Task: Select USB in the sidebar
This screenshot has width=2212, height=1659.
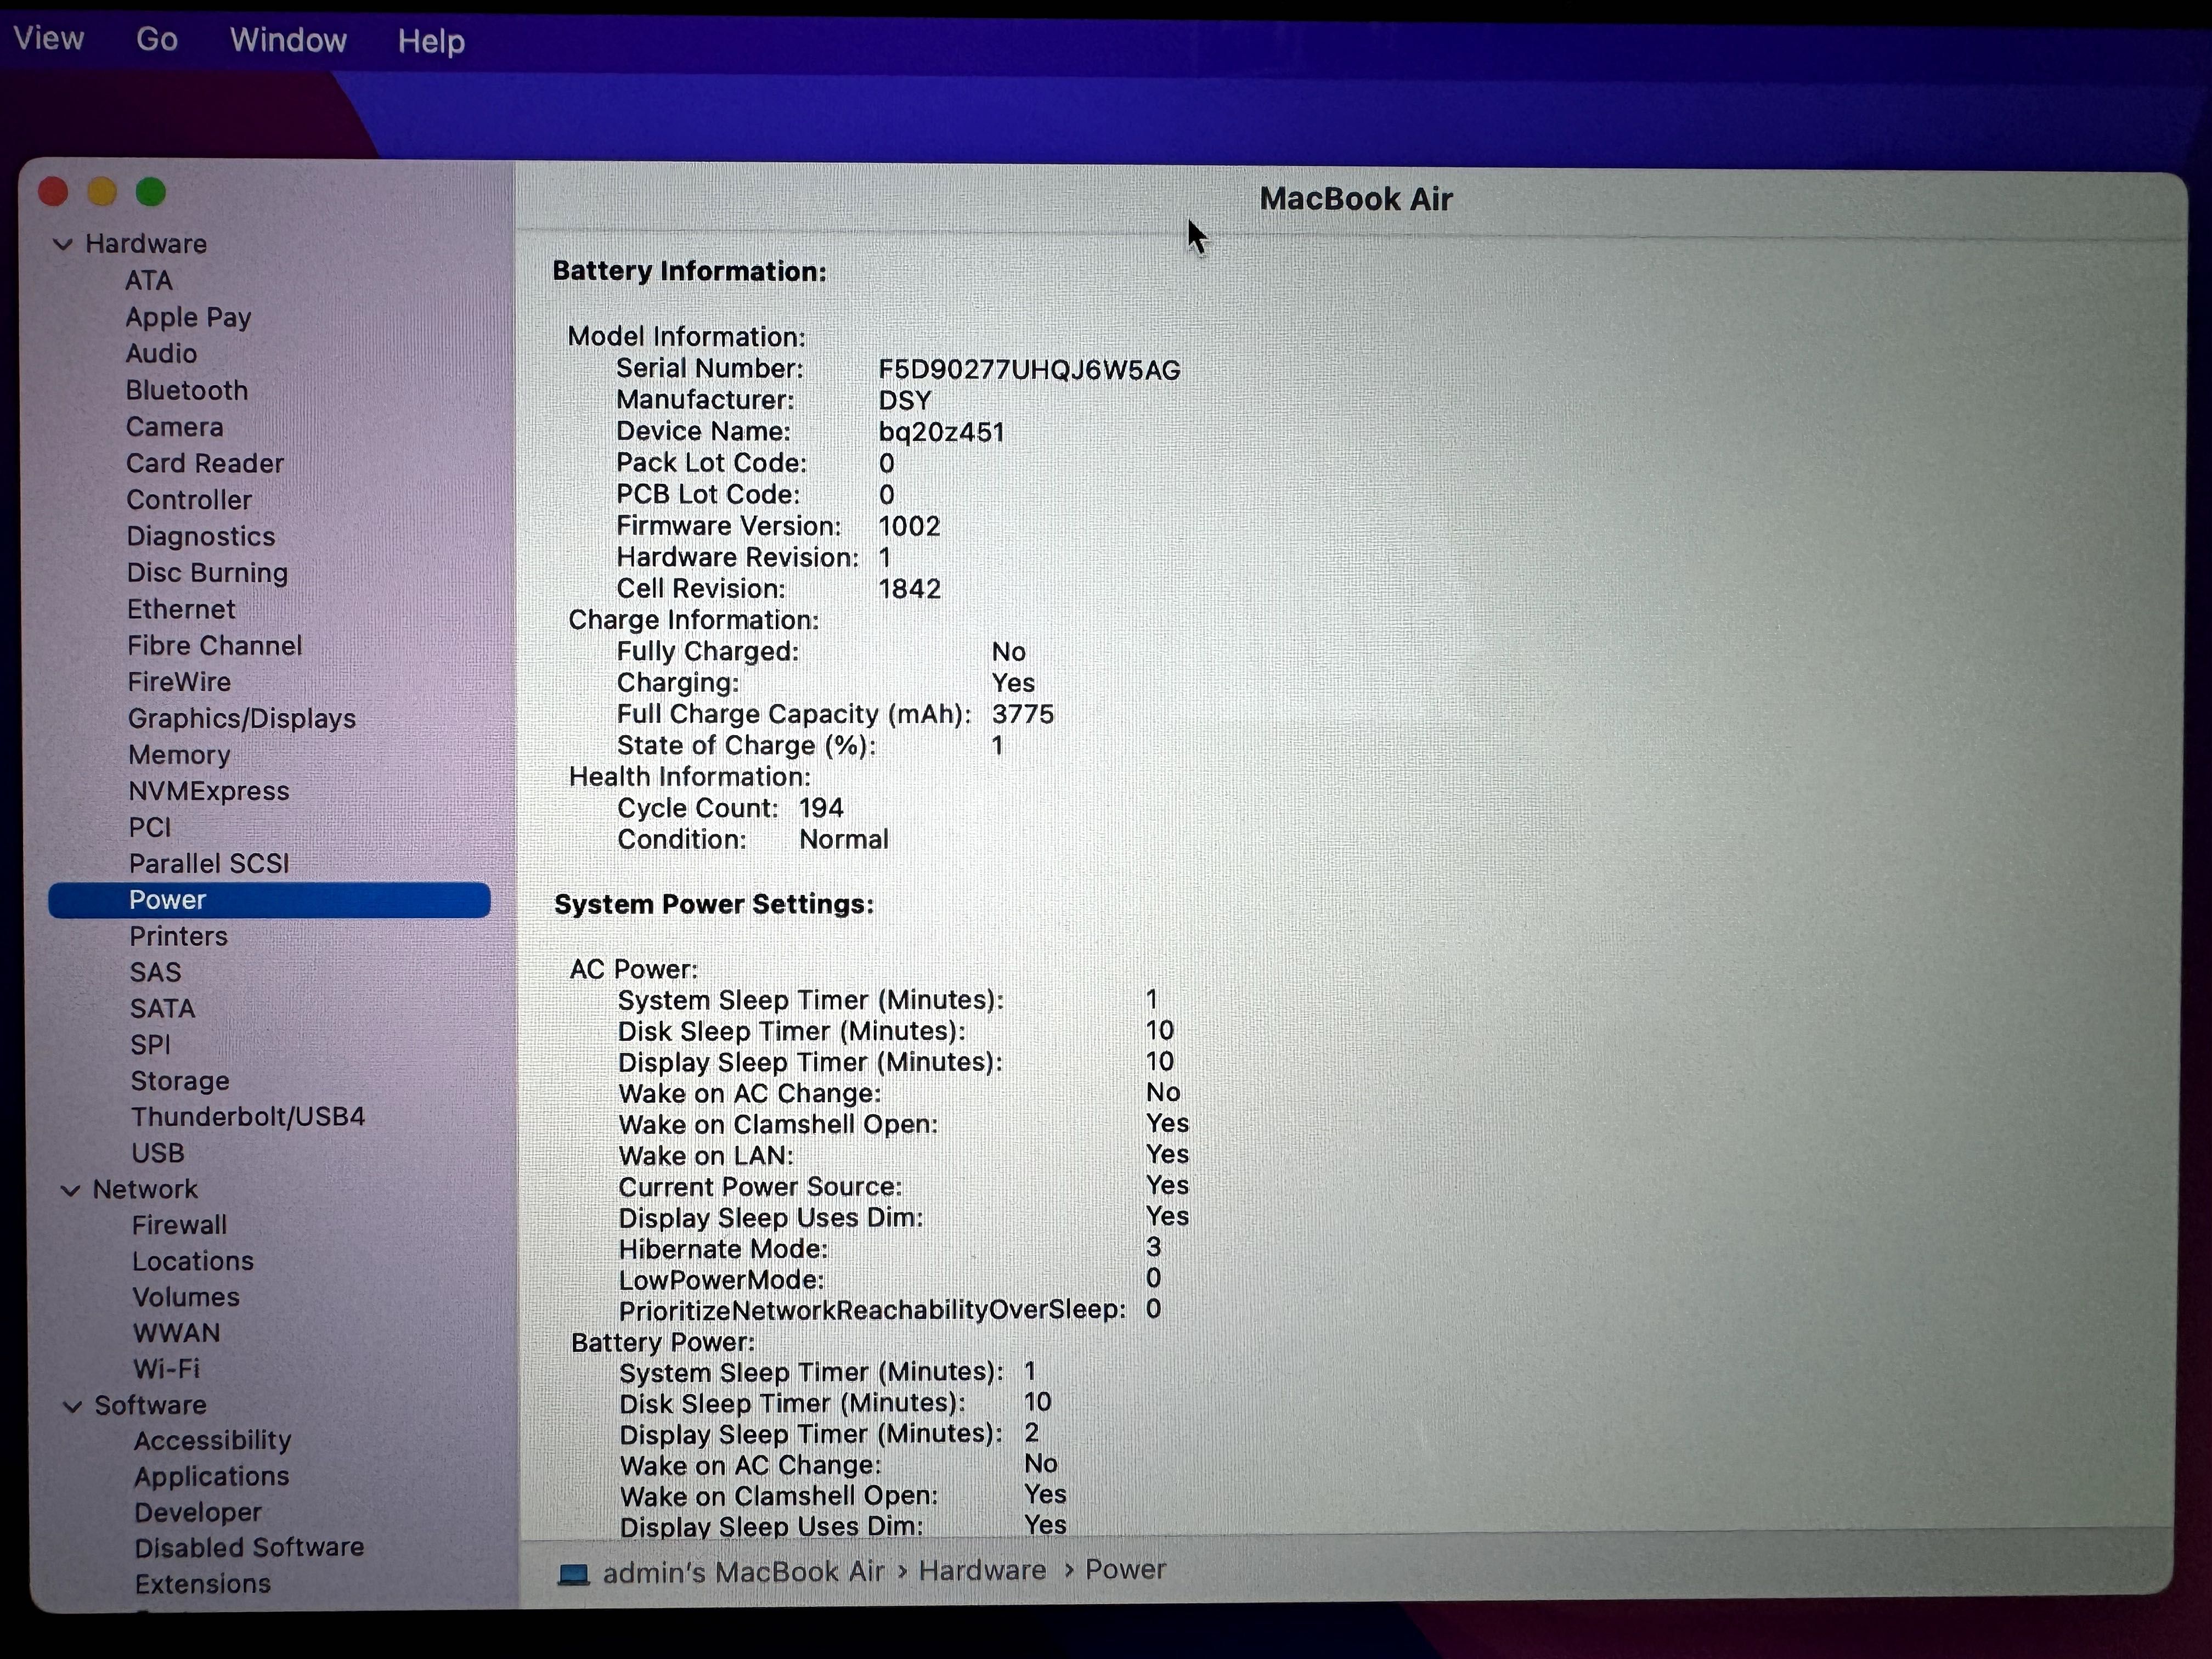Action: 158,1154
